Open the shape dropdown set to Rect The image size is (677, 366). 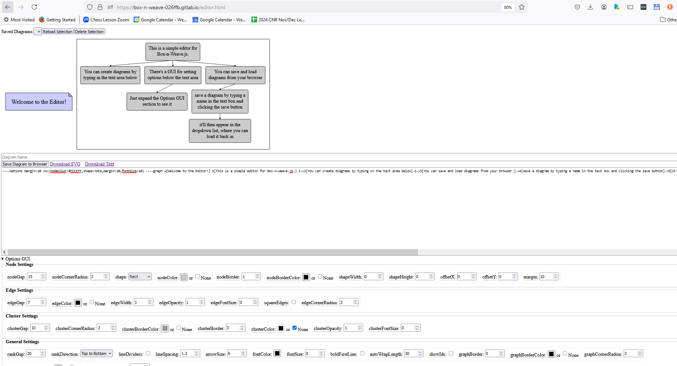140,277
